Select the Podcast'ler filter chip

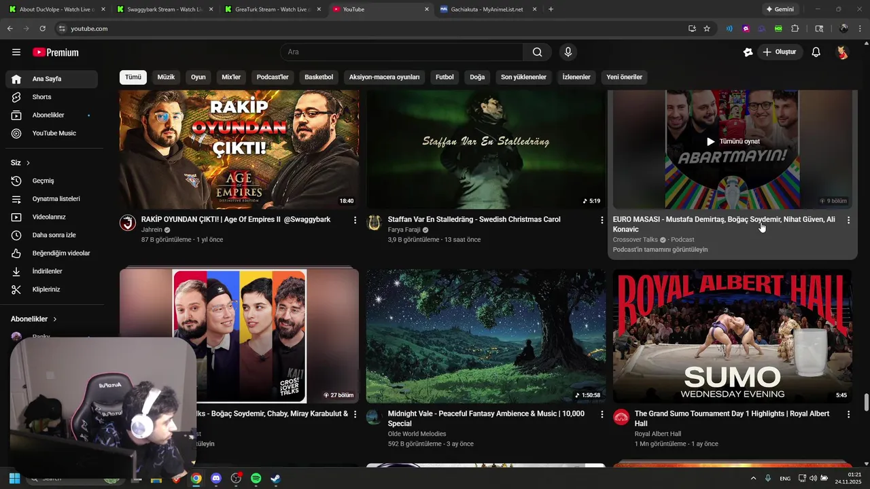click(273, 77)
